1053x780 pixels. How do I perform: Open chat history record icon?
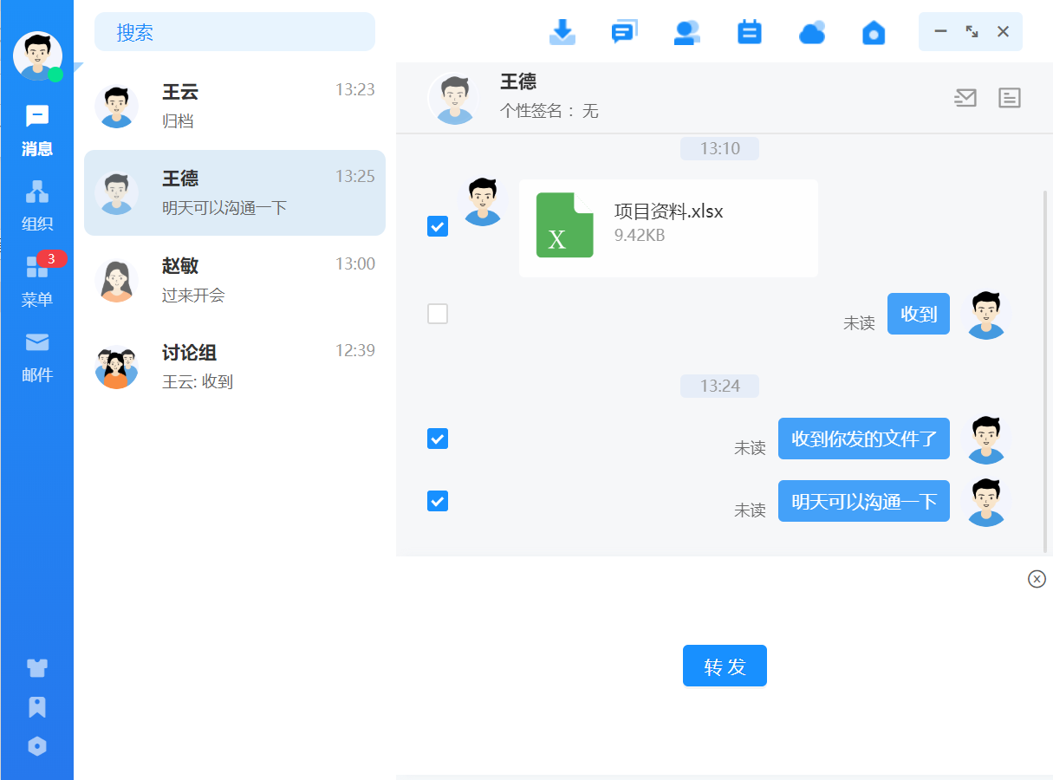tap(1010, 98)
